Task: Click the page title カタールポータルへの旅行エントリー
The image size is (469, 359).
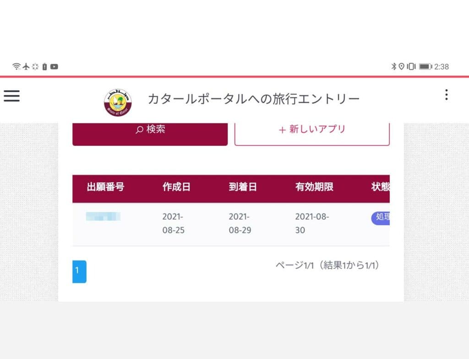Action: tap(254, 99)
